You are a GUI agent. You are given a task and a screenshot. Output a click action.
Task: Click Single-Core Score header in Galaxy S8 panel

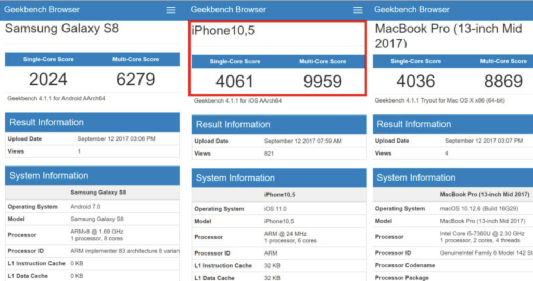(48, 59)
